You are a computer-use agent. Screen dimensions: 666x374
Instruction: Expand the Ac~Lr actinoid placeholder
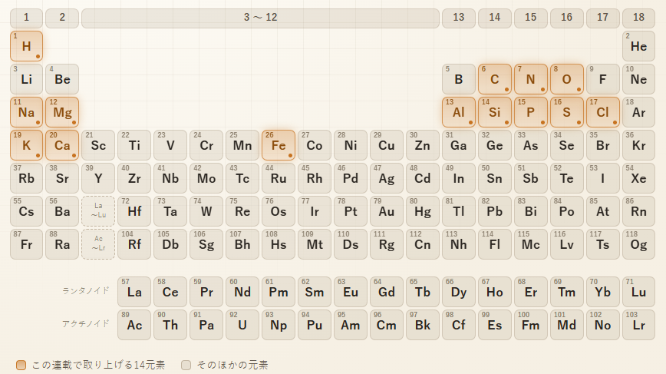98,244
